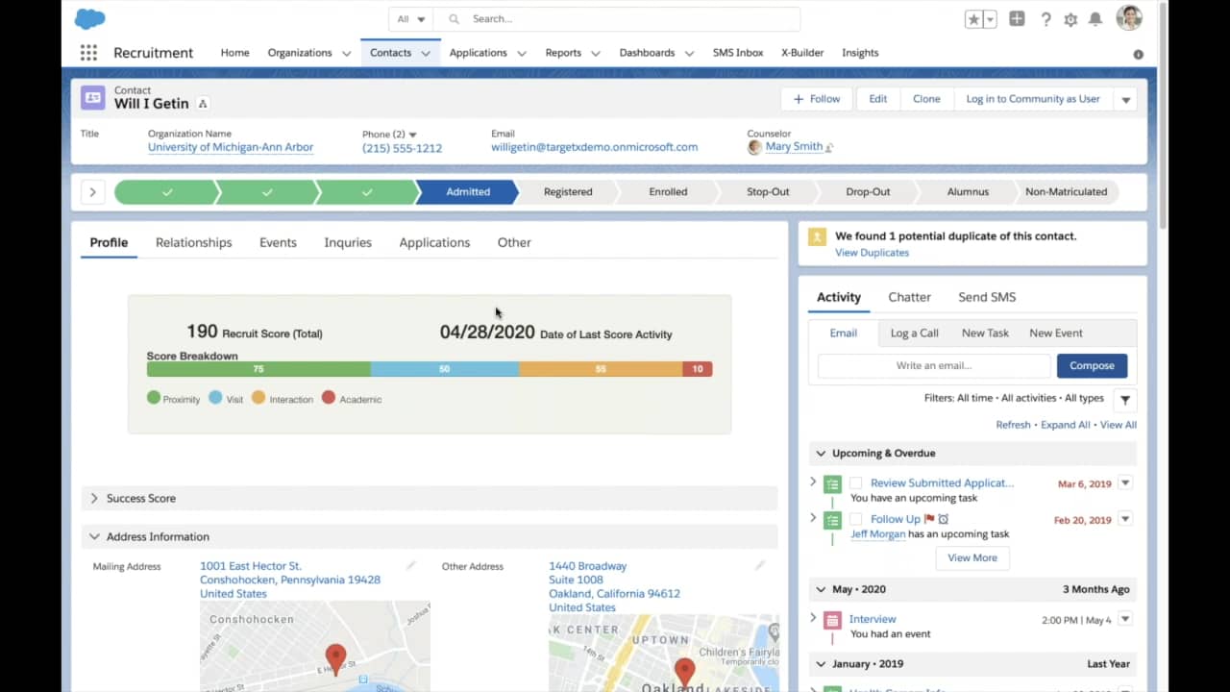Click the Favorites star icon
Screen dimensions: 1230x692
pyautogui.click(x=973, y=19)
